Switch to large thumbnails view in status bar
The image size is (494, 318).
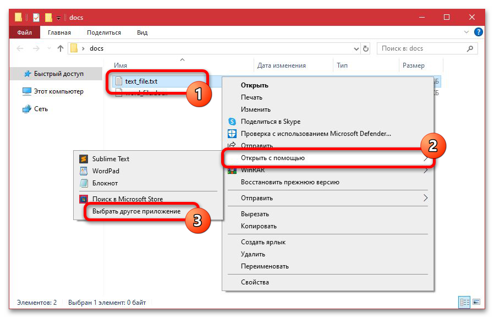pyautogui.click(x=476, y=302)
